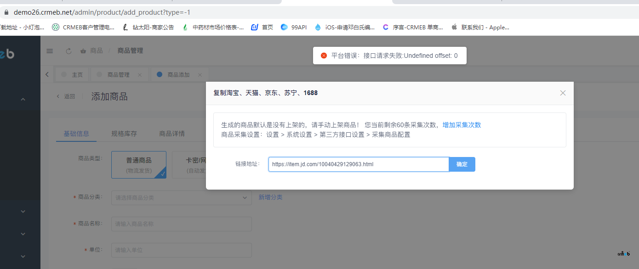Go back using the 返回 link
The height and width of the screenshot is (269, 639).
tap(65, 96)
